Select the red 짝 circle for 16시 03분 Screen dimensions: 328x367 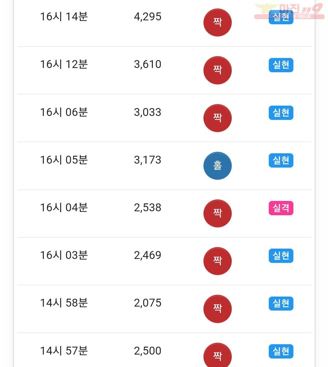217,261
